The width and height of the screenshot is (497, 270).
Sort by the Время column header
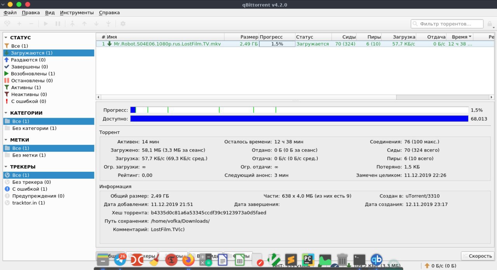(460, 37)
